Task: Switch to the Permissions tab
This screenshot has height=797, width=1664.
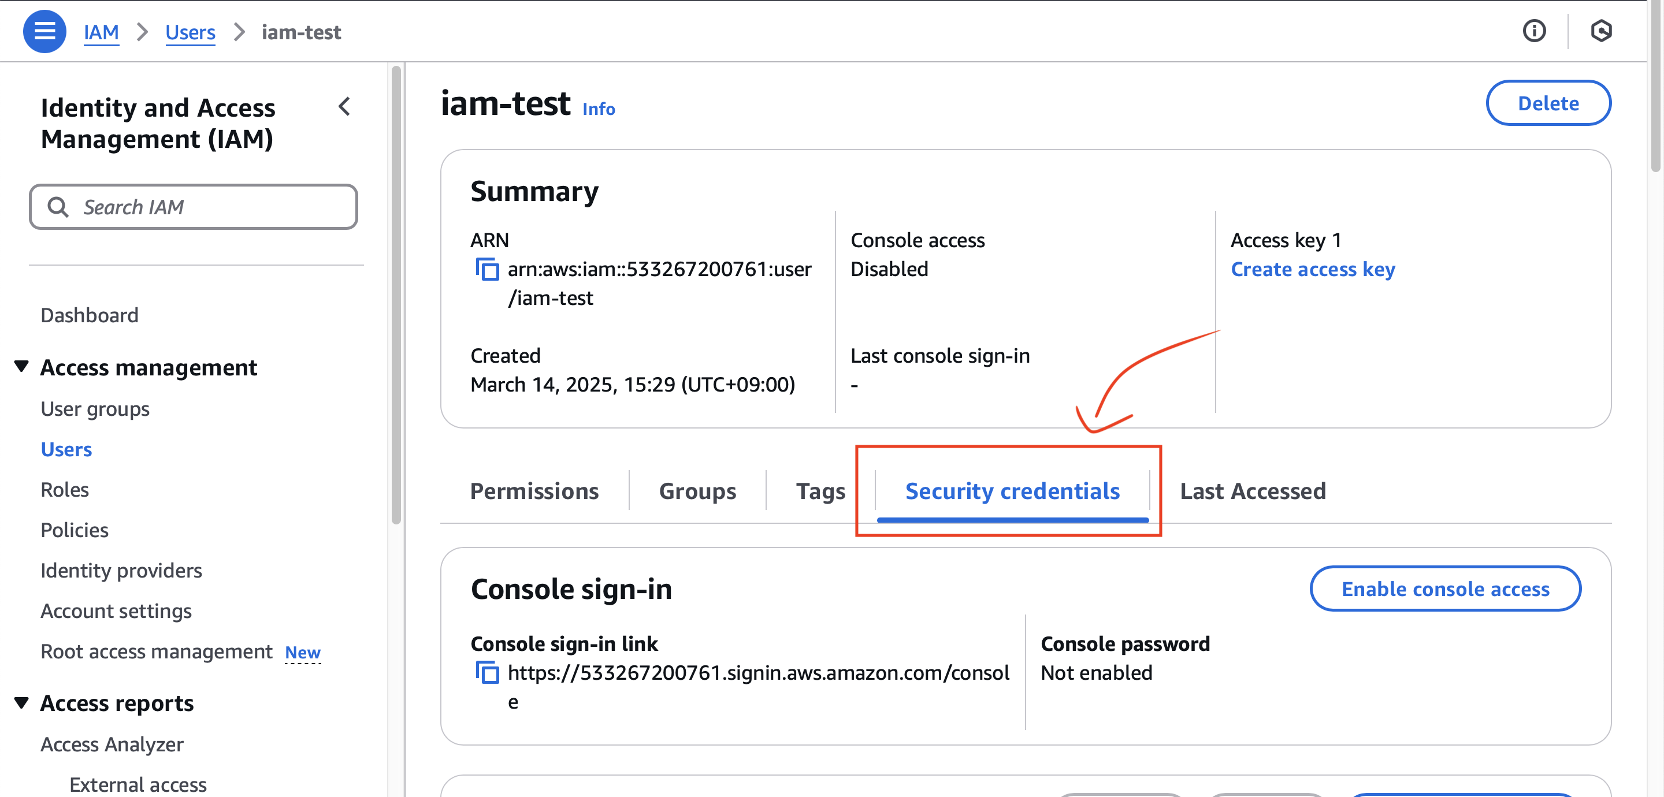Action: (x=534, y=491)
